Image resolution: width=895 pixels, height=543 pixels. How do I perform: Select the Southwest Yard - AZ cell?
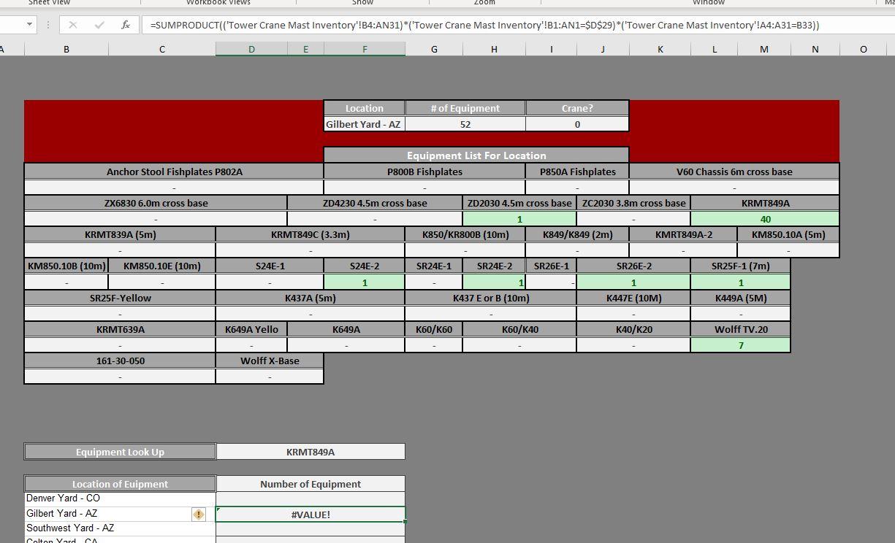[120, 528]
